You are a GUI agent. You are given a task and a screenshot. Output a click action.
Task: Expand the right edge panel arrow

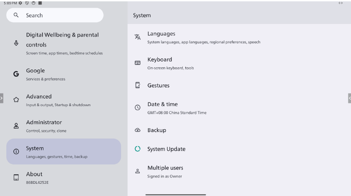[x=349, y=98]
